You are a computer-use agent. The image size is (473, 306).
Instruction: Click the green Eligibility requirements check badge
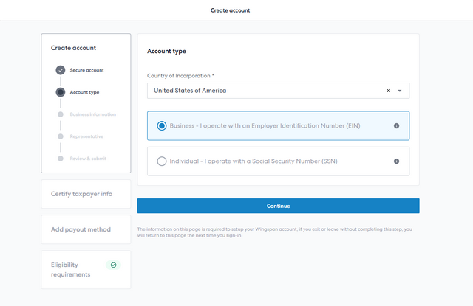pos(113,265)
